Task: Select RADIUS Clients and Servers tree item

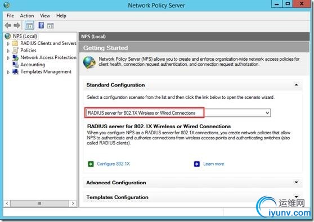Action: pyautogui.click(x=48, y=43)
